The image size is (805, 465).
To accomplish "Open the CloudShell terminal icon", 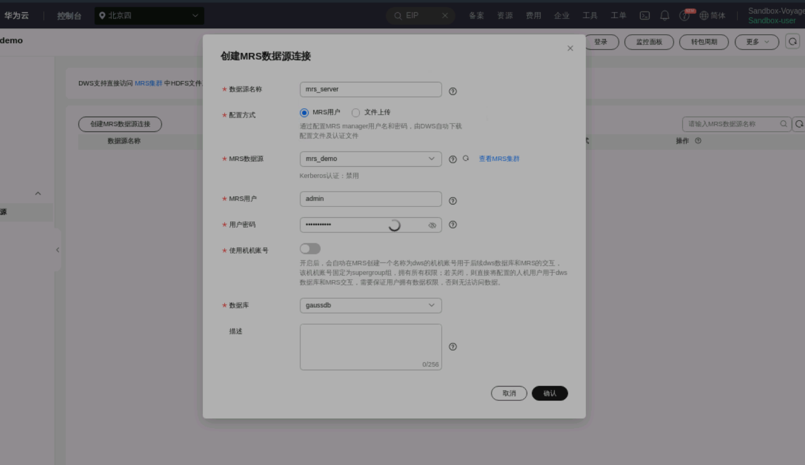I will 644,16.
